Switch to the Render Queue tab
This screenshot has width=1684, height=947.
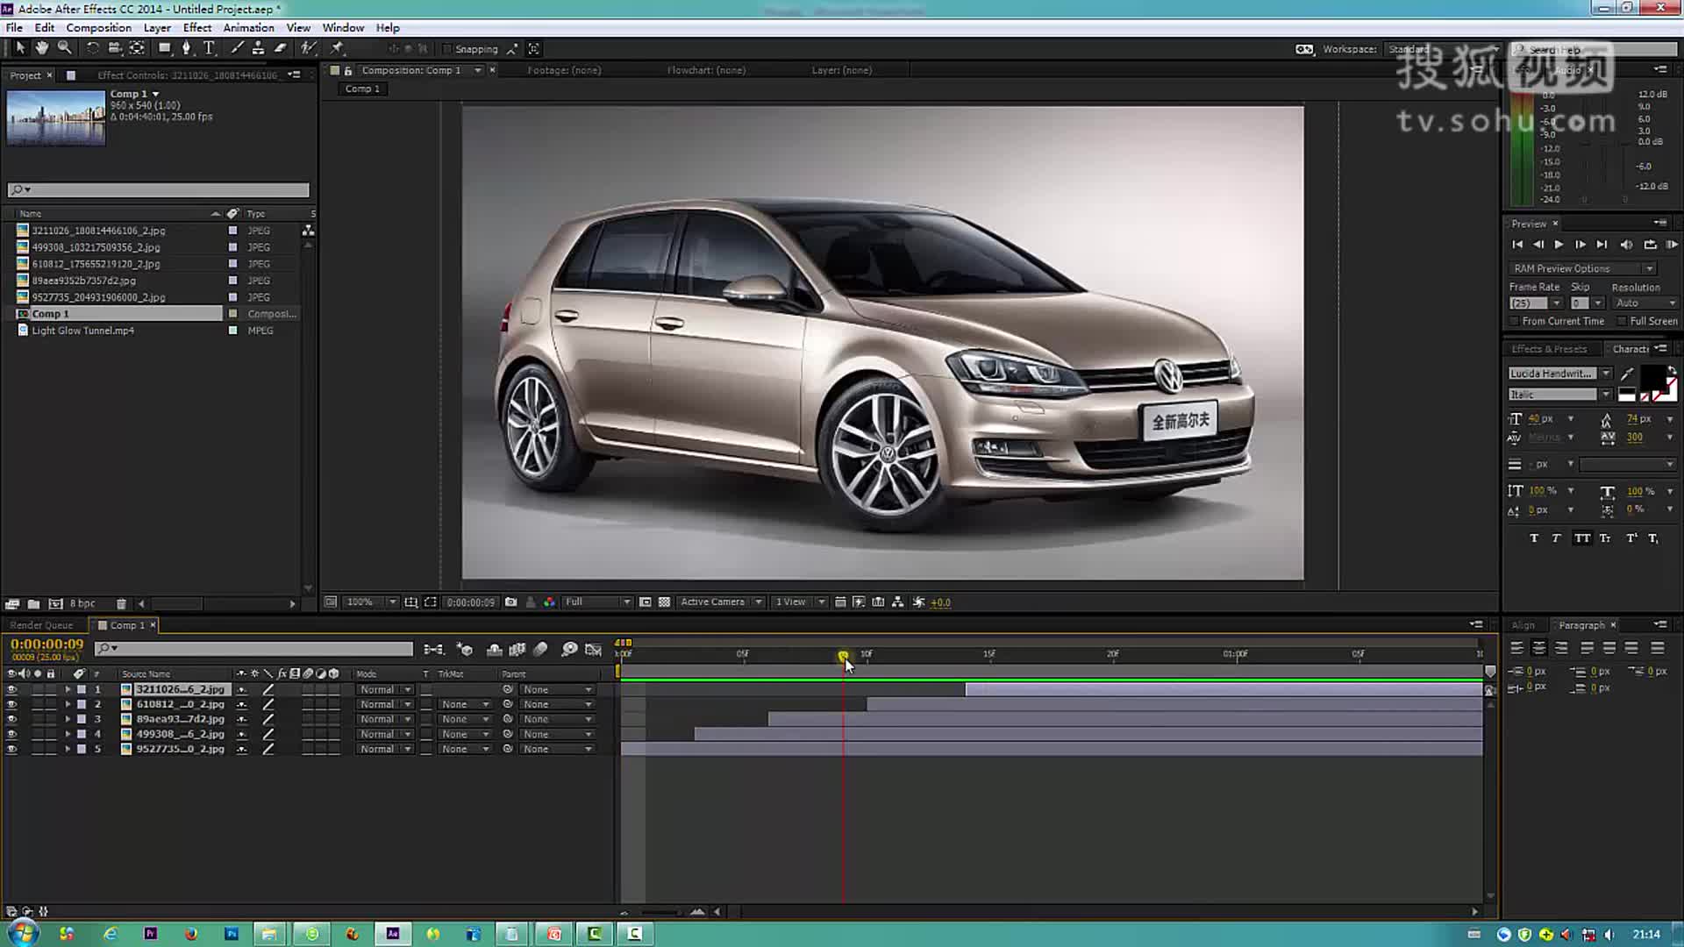coord(41,625)
